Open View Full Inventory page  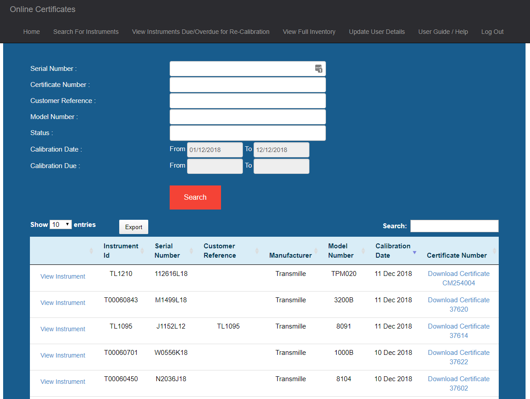coord(309,32)
